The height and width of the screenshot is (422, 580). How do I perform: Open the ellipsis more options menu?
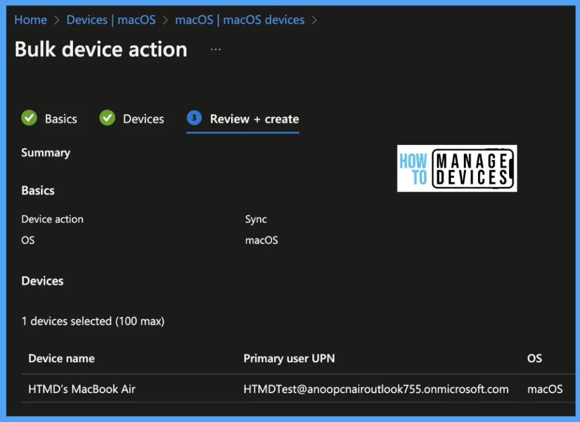(216, 49)
